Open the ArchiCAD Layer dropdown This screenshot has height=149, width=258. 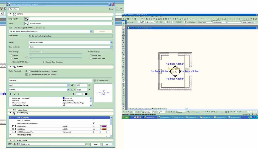tap(50, 144)
